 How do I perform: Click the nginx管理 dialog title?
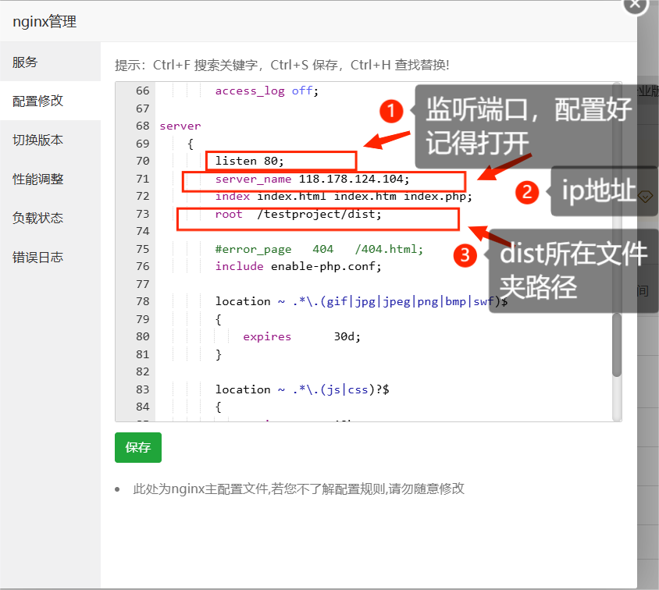(45, 21)
